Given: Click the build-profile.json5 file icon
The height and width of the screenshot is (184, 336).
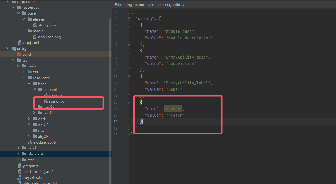Looking at the screenshot, I should pos(19,171).
